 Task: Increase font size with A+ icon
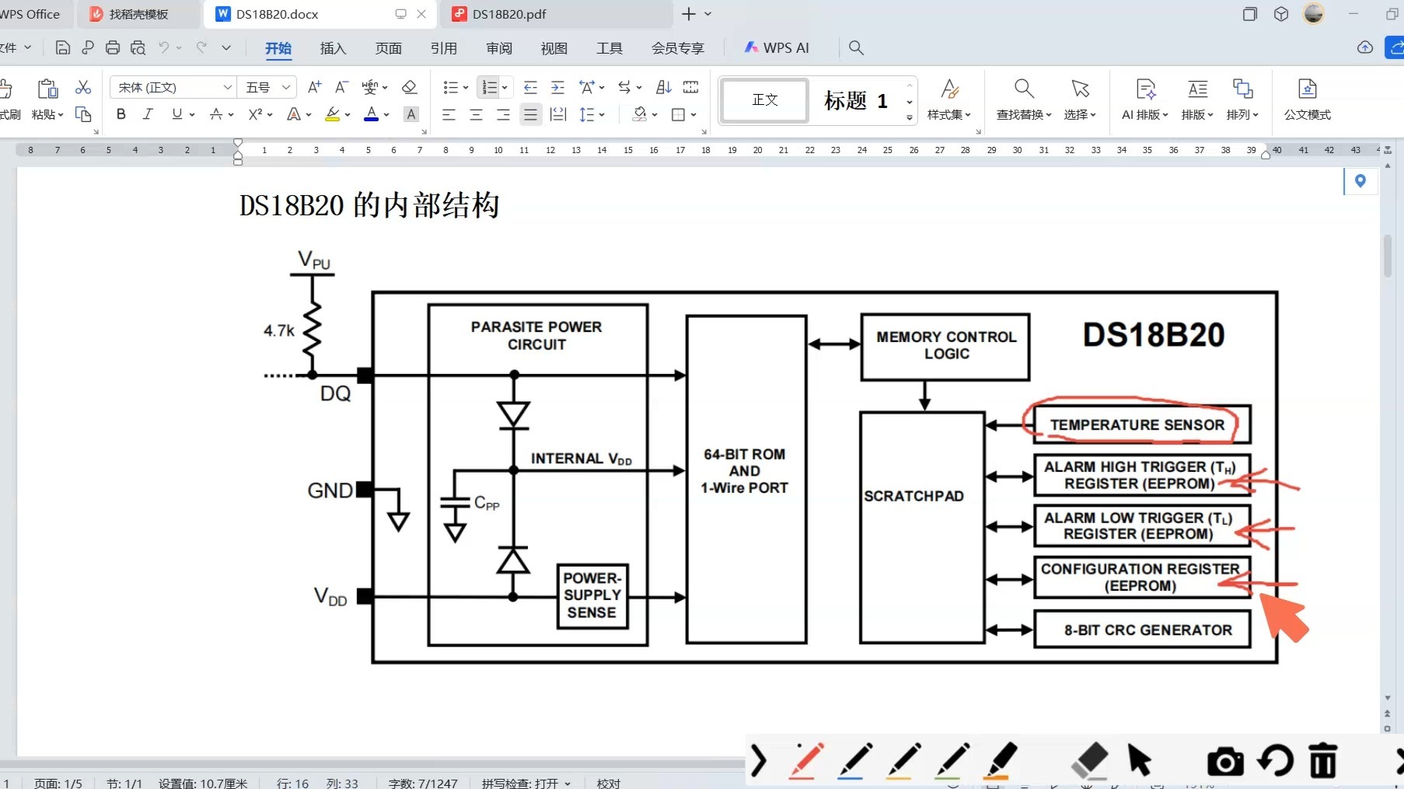pyautogui.click(x=314, y=87)
